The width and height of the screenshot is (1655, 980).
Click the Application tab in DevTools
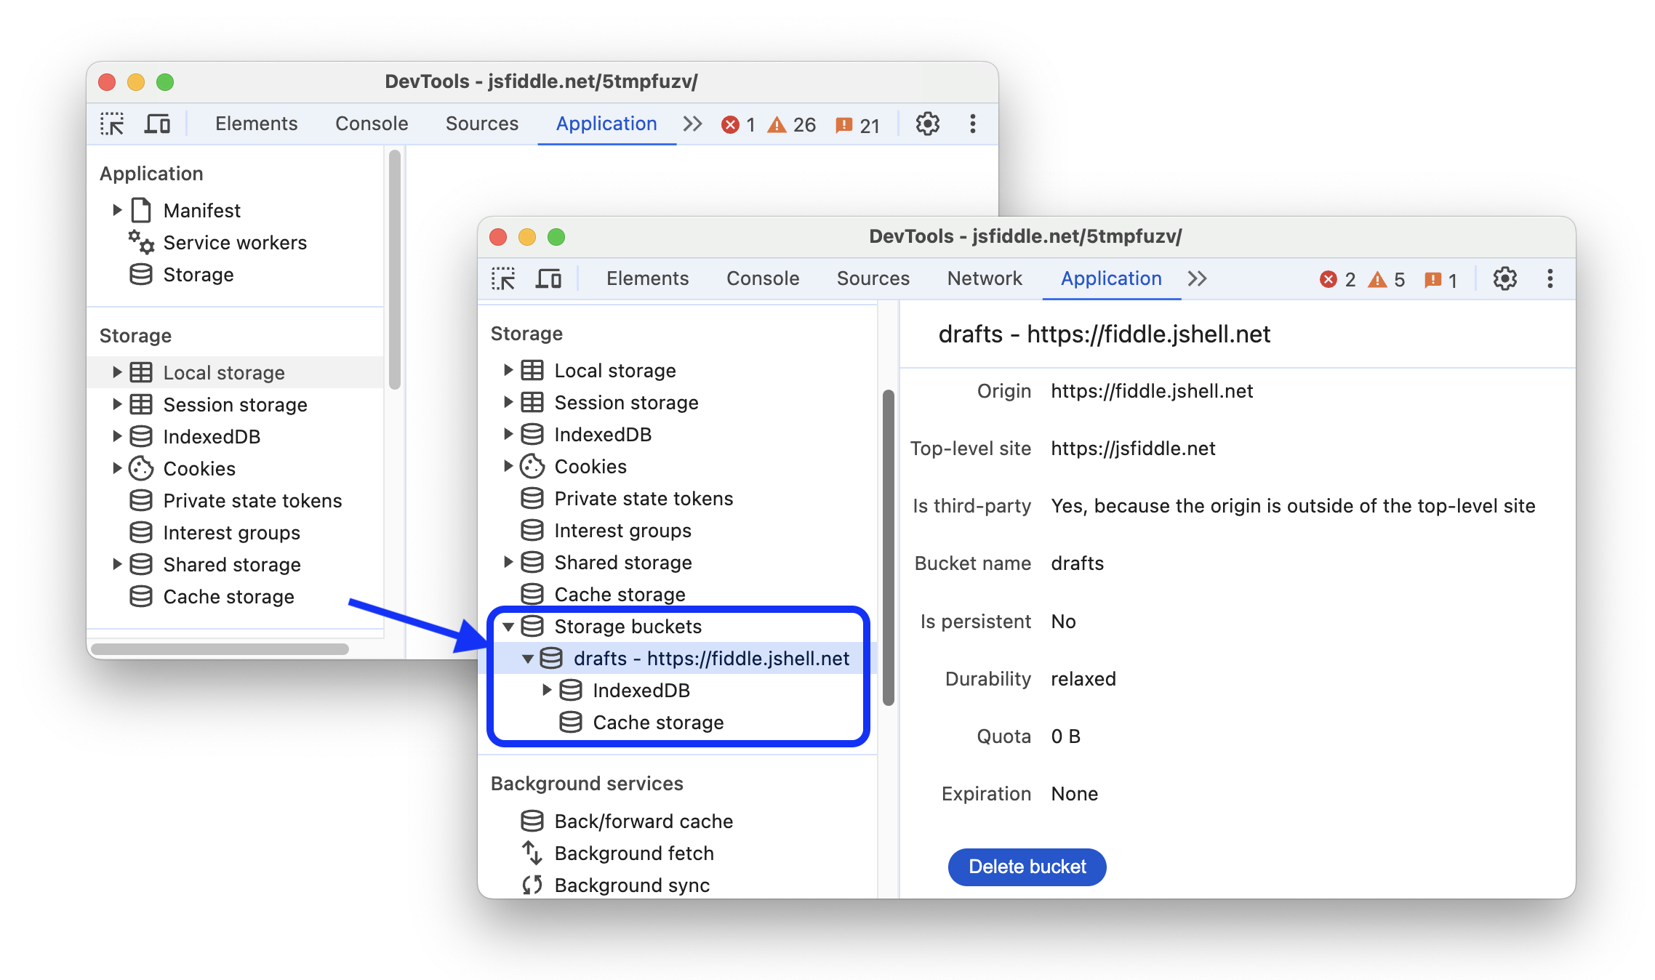click(x=1110, y=278)
